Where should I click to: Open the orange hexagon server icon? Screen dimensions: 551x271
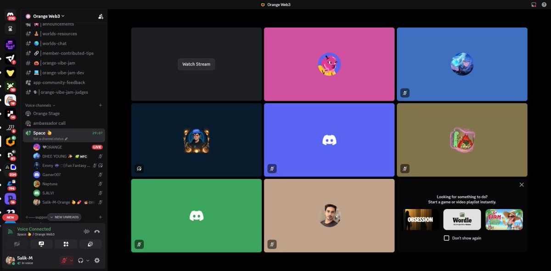pyautogui.click(x=11, y=142)
